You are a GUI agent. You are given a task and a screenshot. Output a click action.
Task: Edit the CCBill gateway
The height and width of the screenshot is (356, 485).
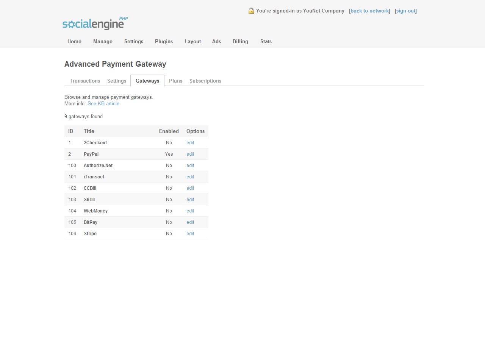[x=190, y=188]
